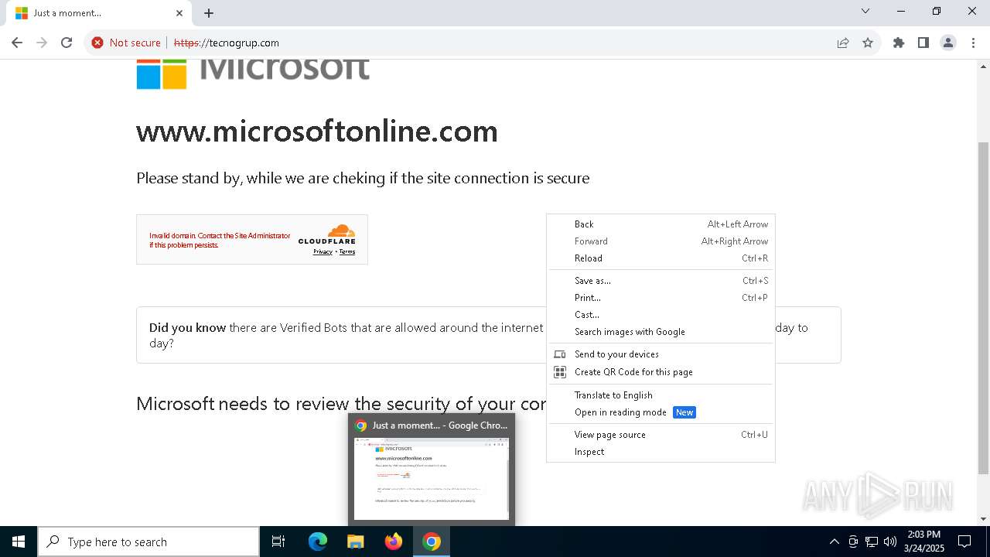Click the network icon in system tray

(872, 542)
